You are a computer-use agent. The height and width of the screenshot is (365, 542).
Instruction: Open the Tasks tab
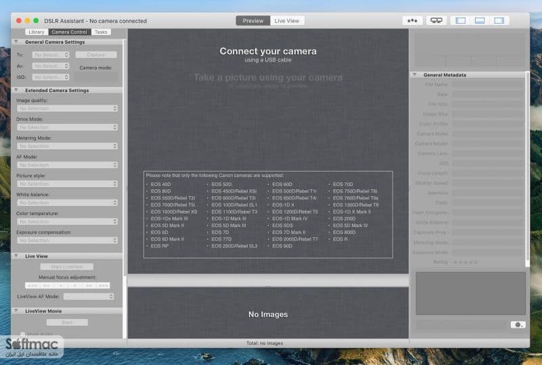click(101, 32)
